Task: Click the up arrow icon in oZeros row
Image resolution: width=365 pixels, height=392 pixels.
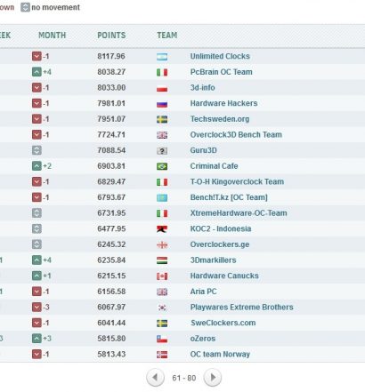Action: click(36, 339)
